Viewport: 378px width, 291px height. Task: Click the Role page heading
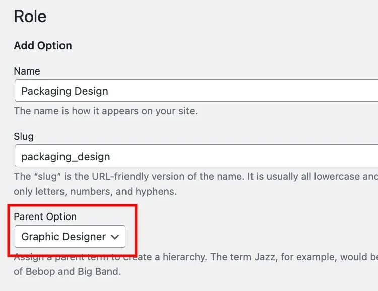(x=30, y=17)
